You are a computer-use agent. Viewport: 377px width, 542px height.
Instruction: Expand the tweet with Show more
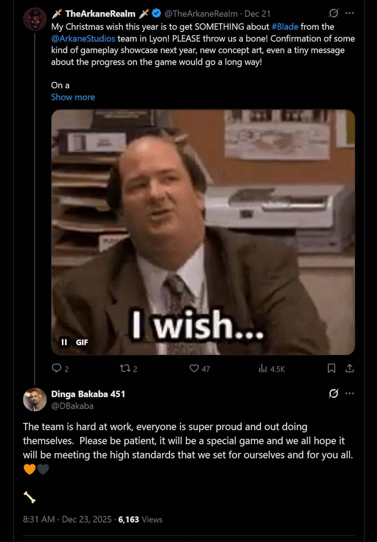(x=73, y=97)
